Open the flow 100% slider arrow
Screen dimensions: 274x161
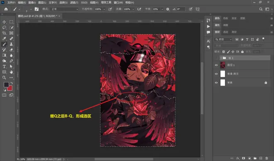pyautogui.click(x=133, y=9)
